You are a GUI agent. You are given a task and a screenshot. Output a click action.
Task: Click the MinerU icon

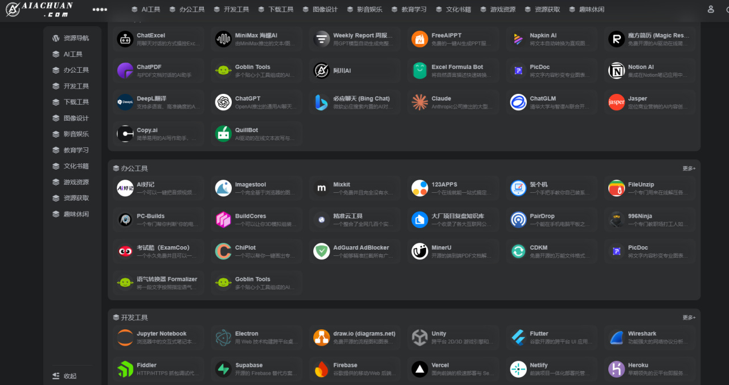tap(420, 251)
